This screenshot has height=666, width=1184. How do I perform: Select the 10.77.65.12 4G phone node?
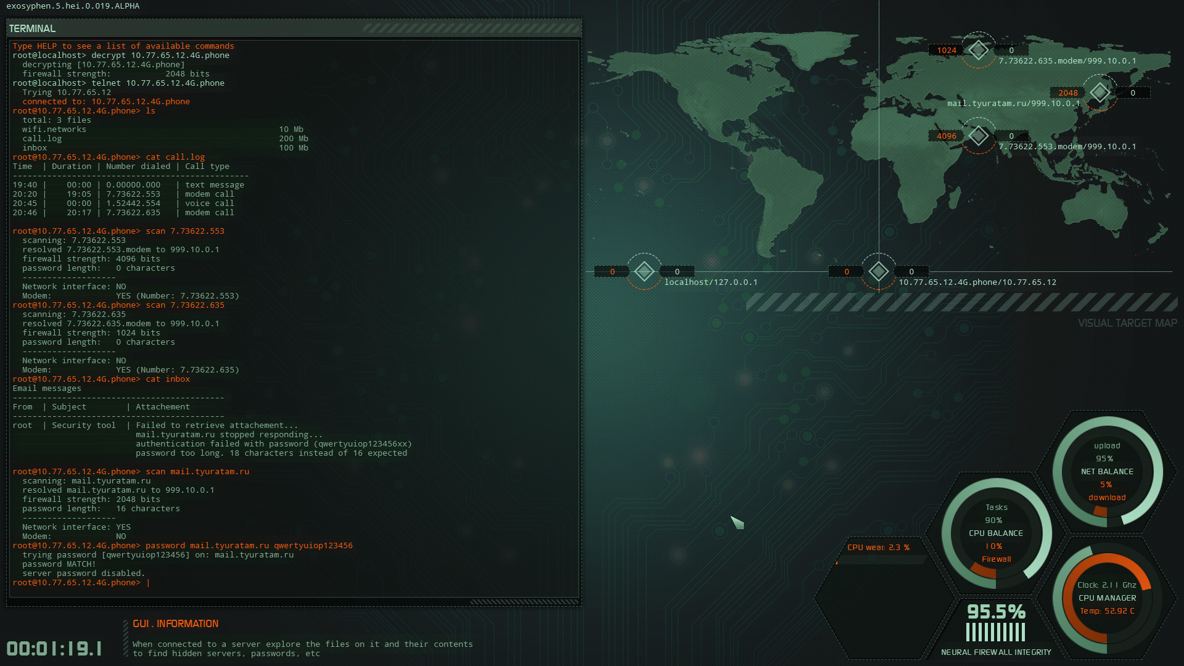pyautogui.click(x=878, y=271)
